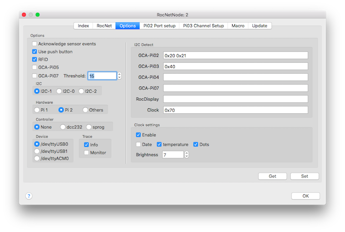Disable the temperature checkbox in Clock settings
345x232 pixels.
(x=159, y=145)
